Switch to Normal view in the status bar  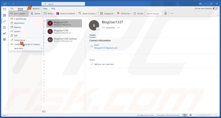pyautogui.click(x=185, y=115)
